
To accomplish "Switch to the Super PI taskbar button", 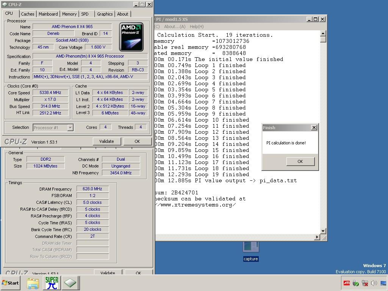I will [52, 283].
